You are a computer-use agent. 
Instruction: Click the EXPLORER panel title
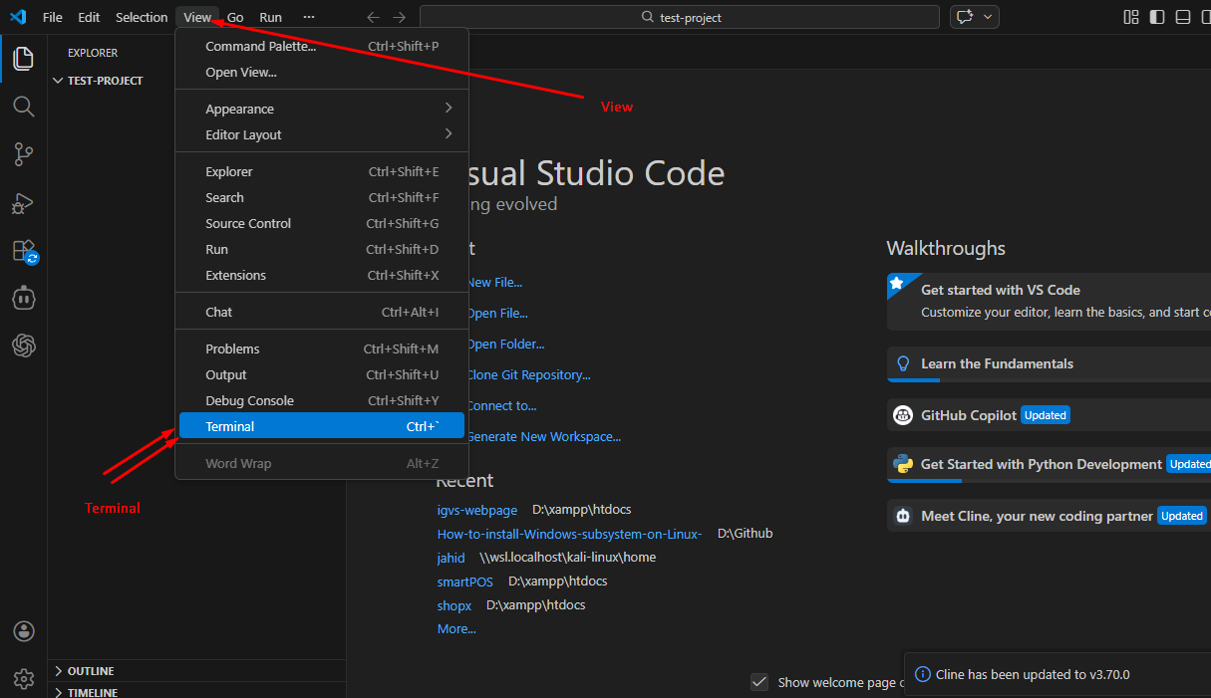point(93,53)
